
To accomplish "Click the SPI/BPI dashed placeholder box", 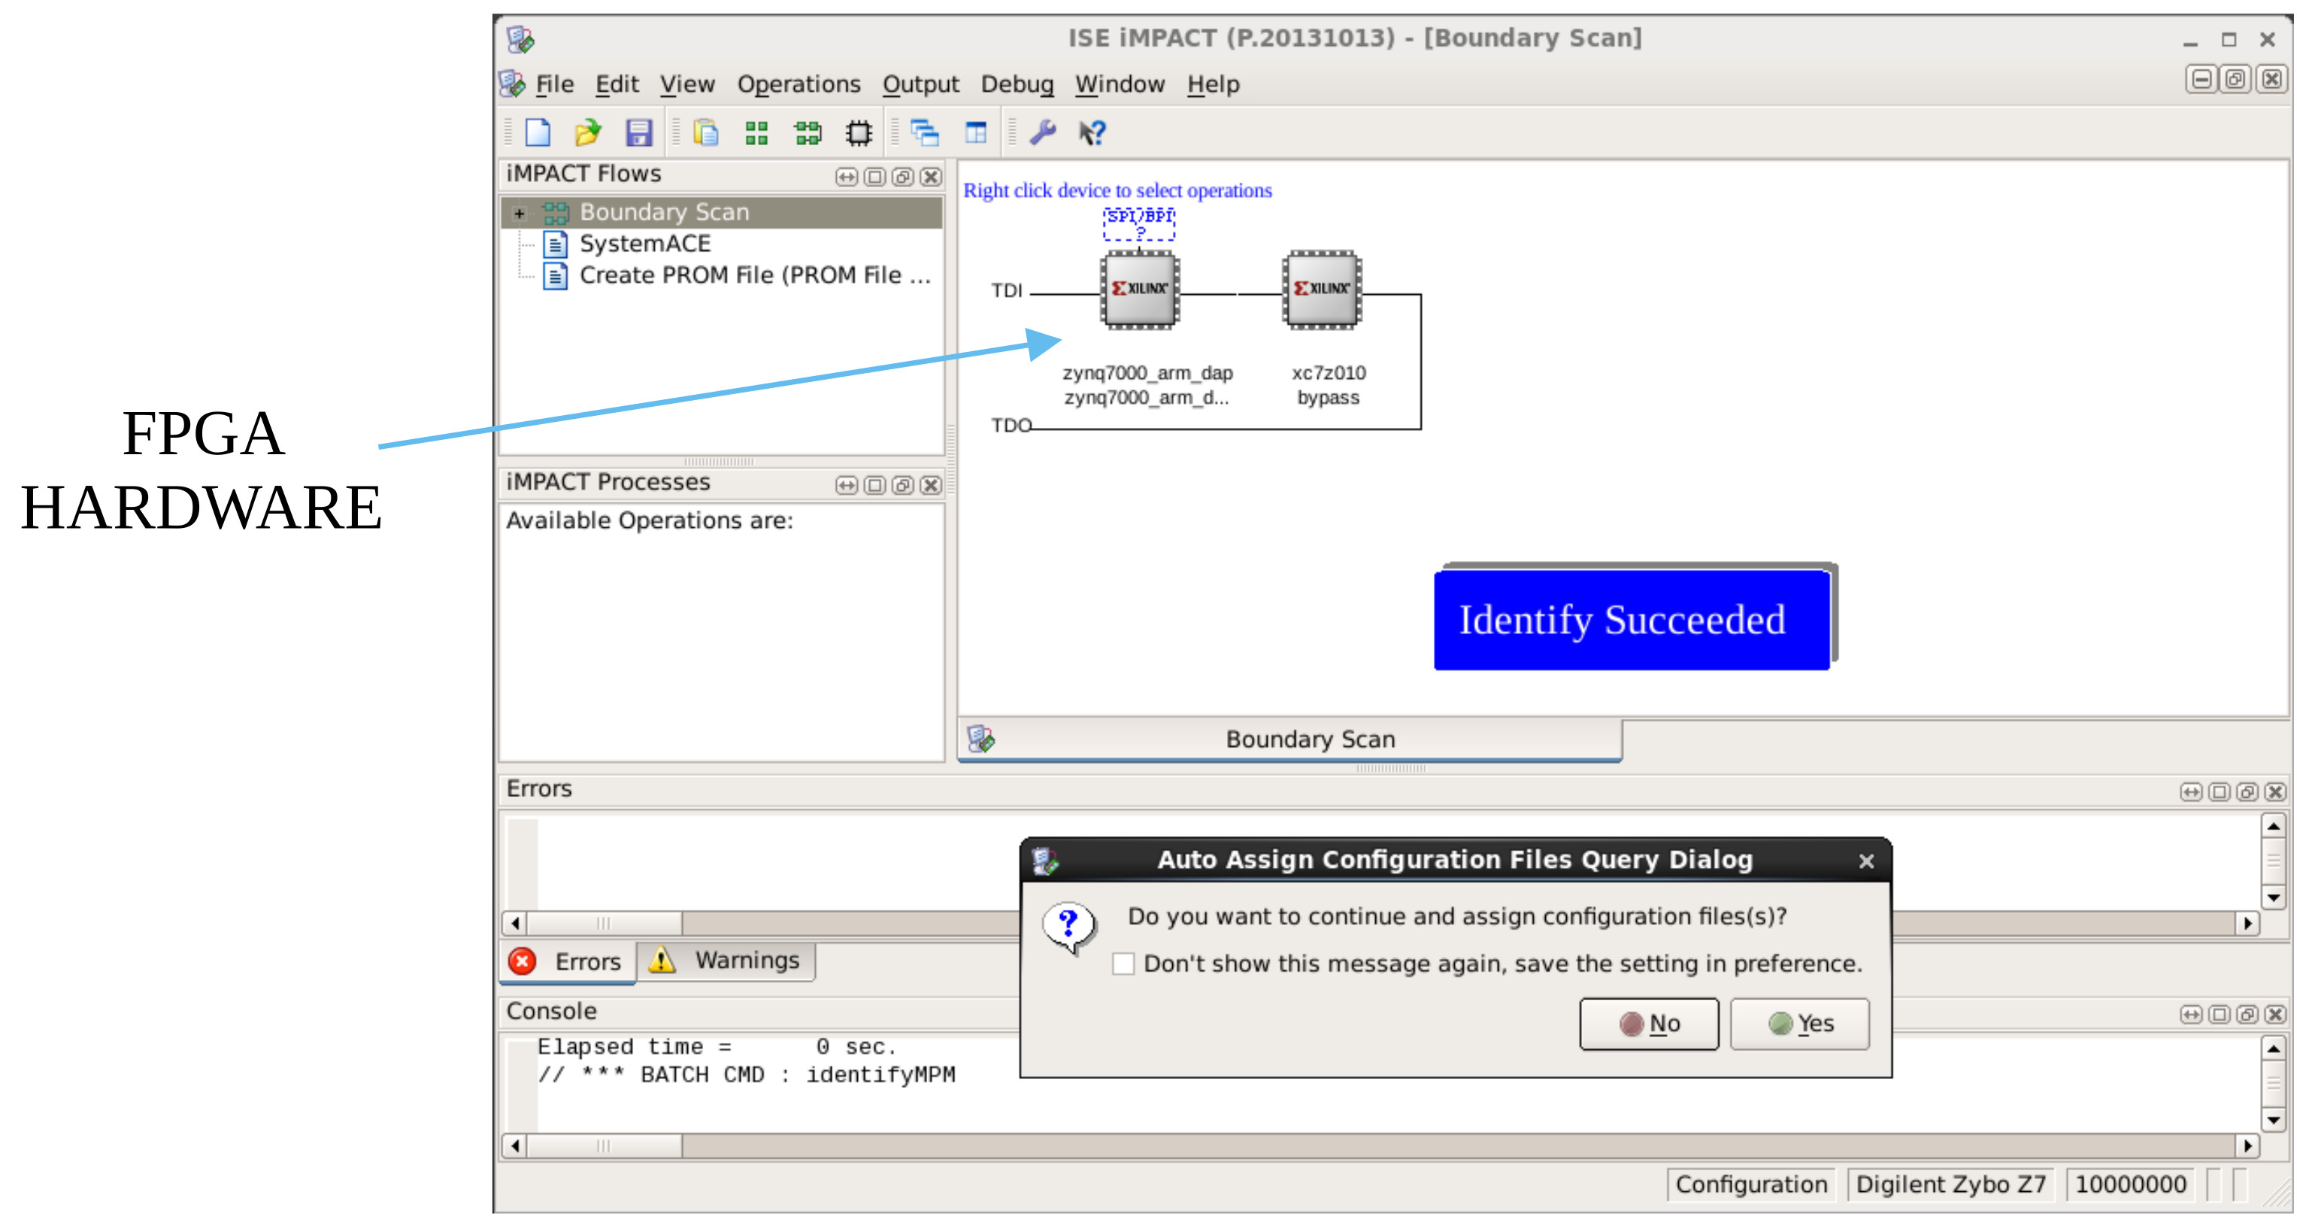I will [1138, 224].
